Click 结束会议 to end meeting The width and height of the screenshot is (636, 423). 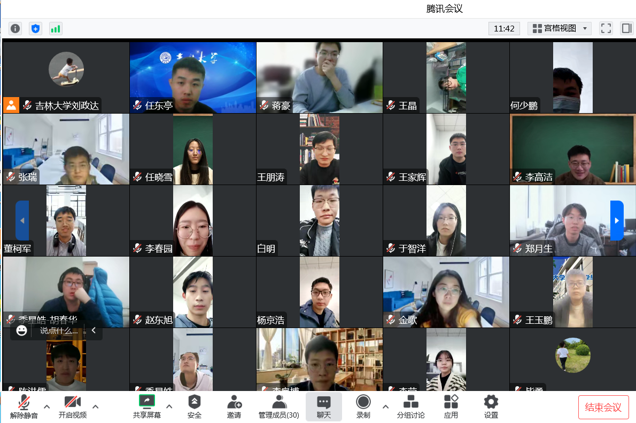(x=603, y=408)
